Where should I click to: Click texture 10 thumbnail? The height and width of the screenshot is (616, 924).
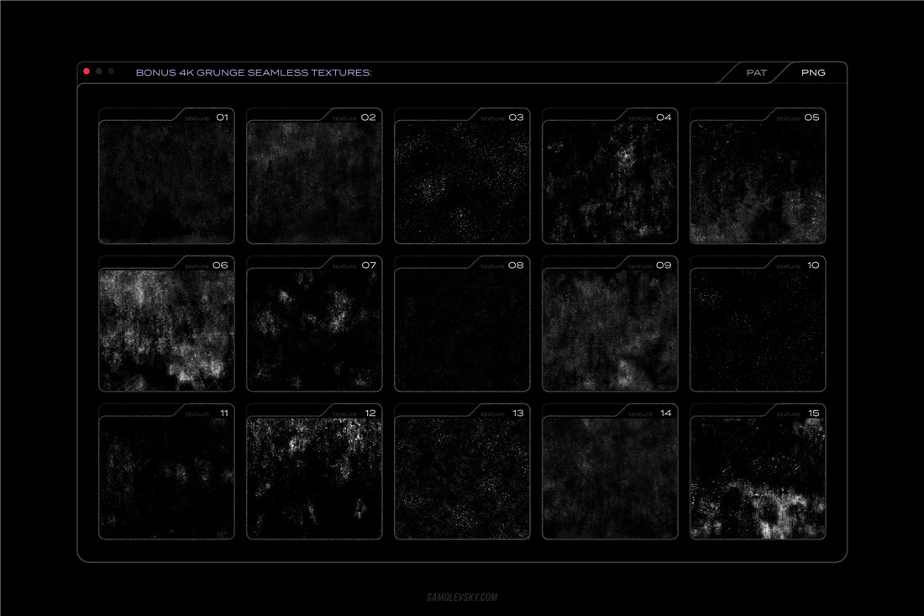(x=758, y=329)
